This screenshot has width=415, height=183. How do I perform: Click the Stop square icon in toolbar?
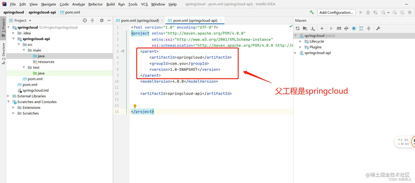point(410,12)
